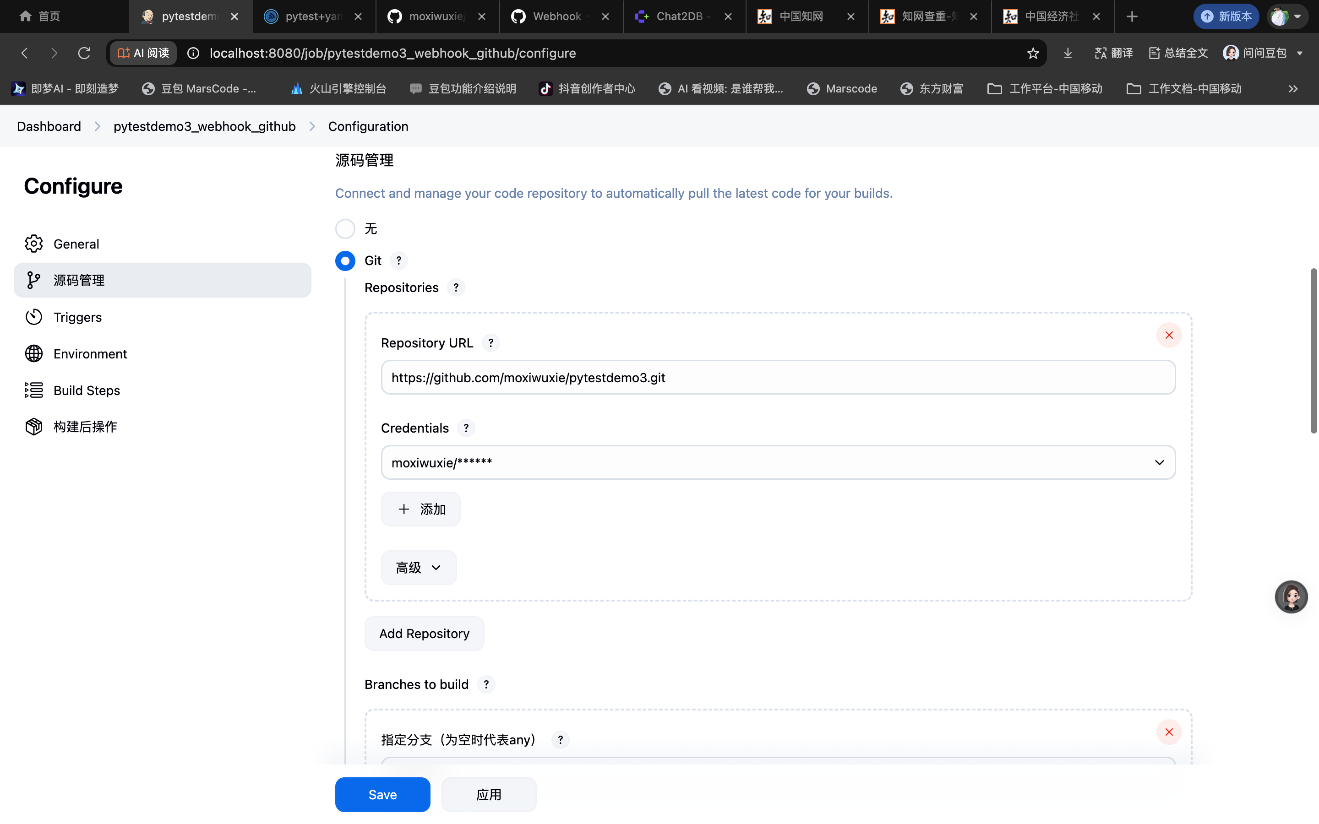
Task: Switch to the Webhook GitHub tab
Action: (556, 16)
